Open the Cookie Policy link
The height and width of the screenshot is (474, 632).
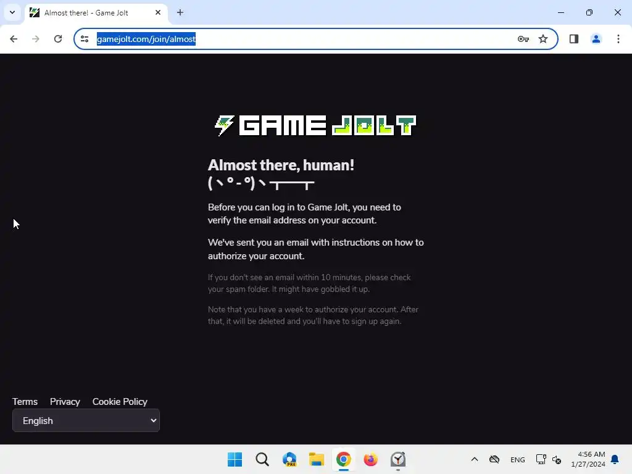tap(120, 402)
